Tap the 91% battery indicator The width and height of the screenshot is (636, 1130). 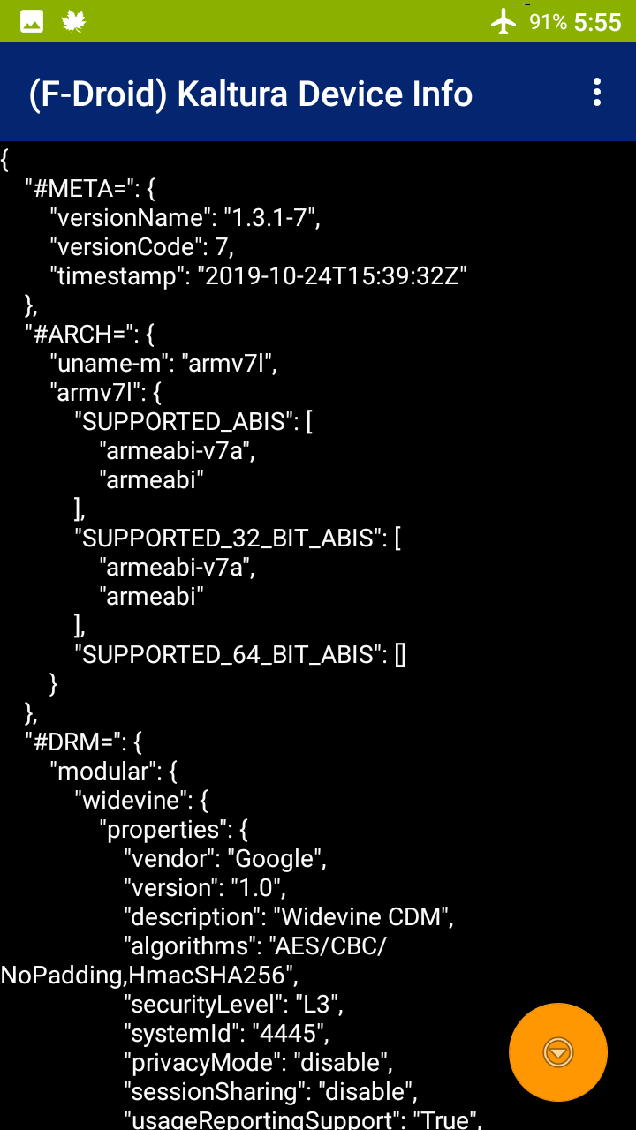548,21
